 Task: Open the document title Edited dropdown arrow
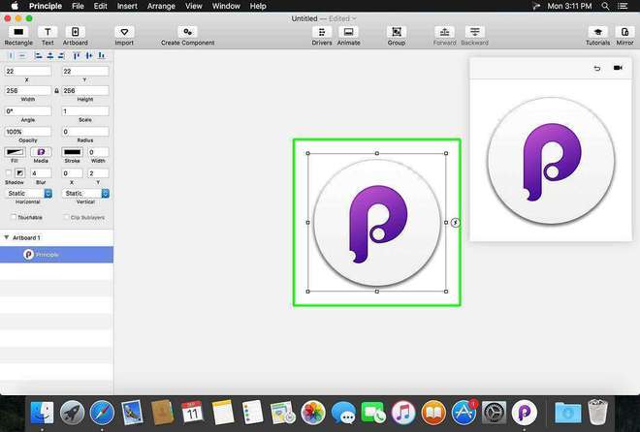click(354, 18)
